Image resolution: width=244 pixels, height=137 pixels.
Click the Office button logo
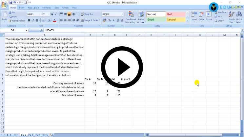(x=4, y=3)
